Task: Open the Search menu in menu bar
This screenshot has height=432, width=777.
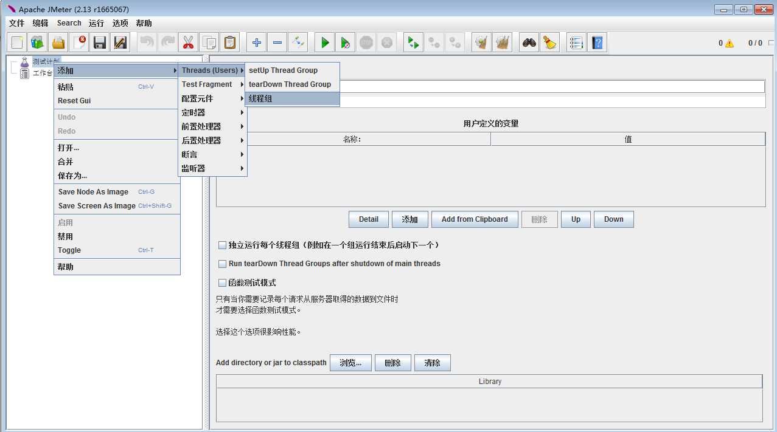Action: pos(69,23)
